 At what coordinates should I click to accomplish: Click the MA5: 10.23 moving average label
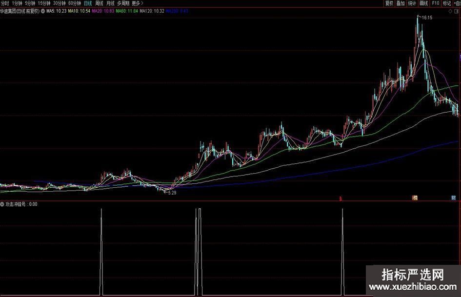tap(57, 11)
